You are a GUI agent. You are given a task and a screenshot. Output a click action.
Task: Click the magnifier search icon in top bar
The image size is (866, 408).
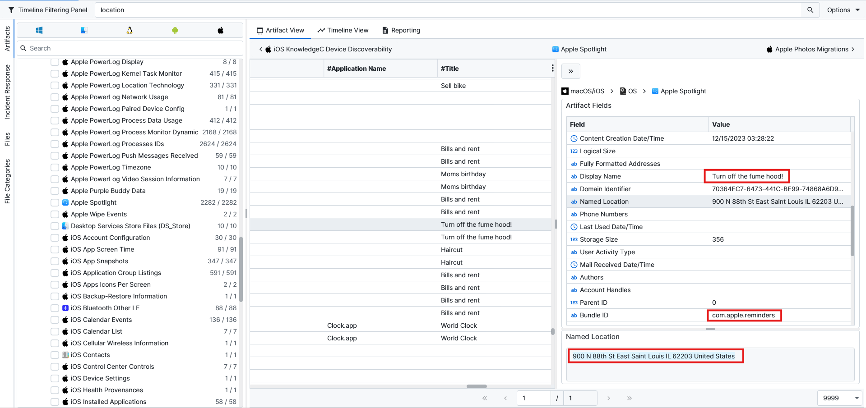point(810,10)
